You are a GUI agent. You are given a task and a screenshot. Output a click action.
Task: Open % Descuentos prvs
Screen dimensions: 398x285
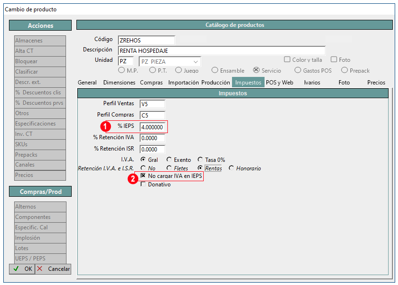40,103
